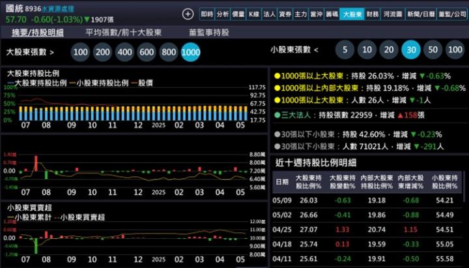Click the 54.21 small shareholder cell
The width and height of the screenshot is (469, 268).
(445, 200)
